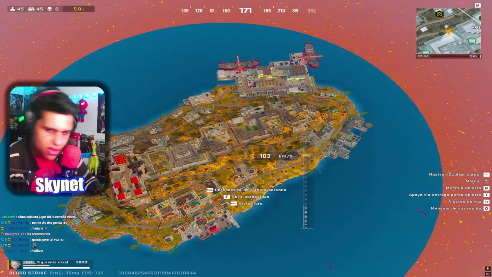Image resolution: width=492 pixels, height=277 pixels.
Task: Click the gold money counter
Action: point(78,9)
